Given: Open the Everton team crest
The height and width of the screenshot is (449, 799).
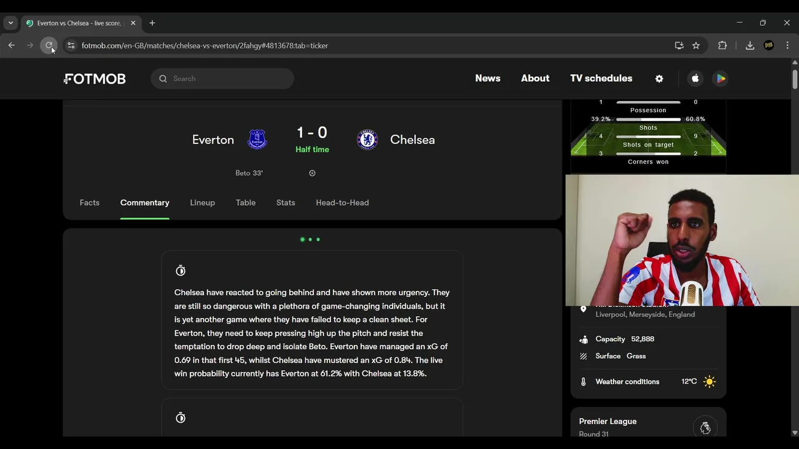Looking at the screenshot, I should [257, 140].
